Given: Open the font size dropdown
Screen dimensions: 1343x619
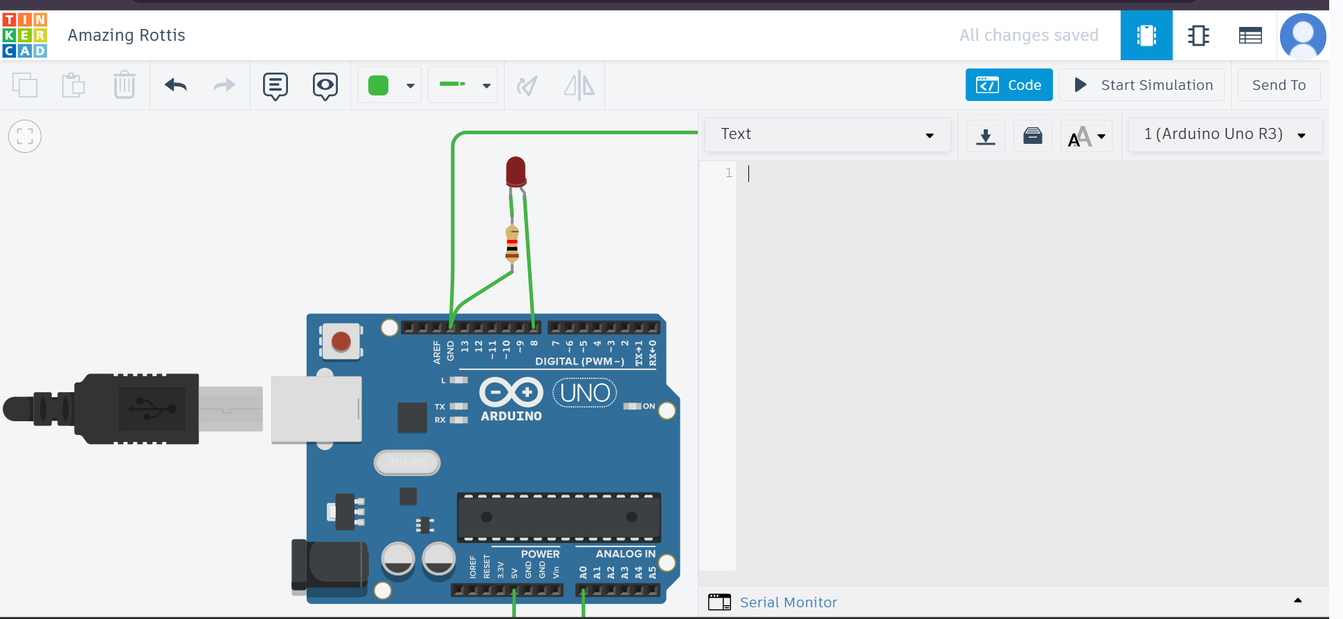Looking at the screenshot, I should [x=1087, y=136].
